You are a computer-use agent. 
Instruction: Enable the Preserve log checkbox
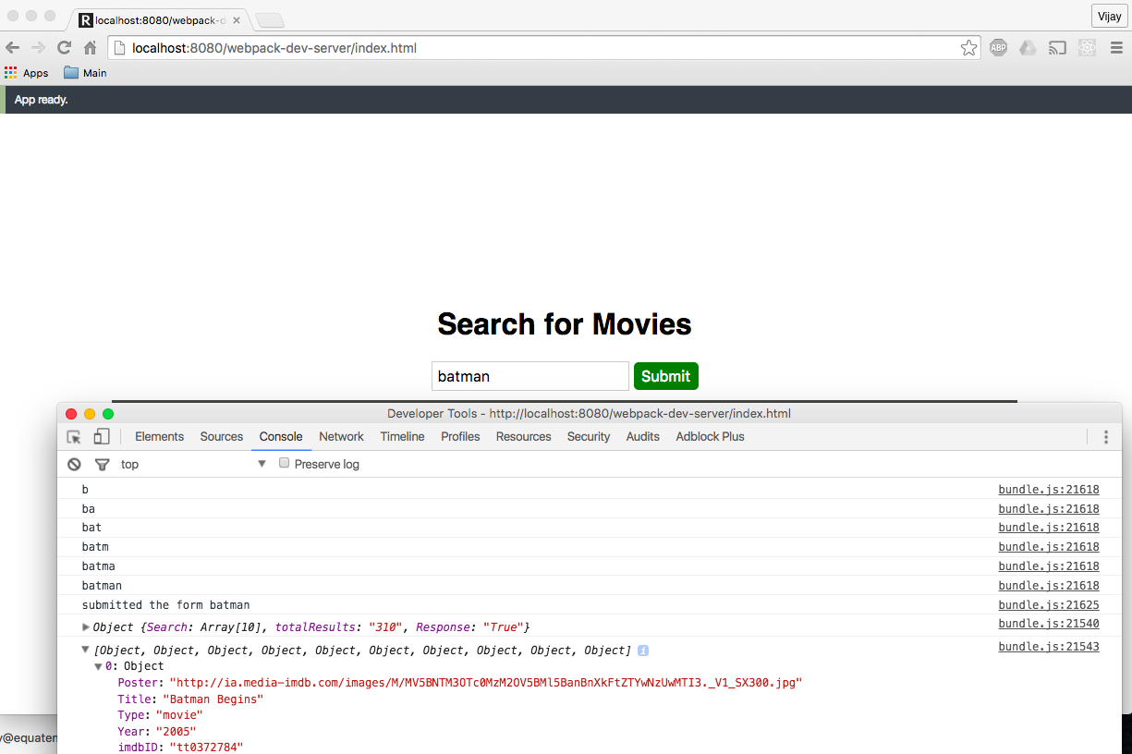(285, 463)
